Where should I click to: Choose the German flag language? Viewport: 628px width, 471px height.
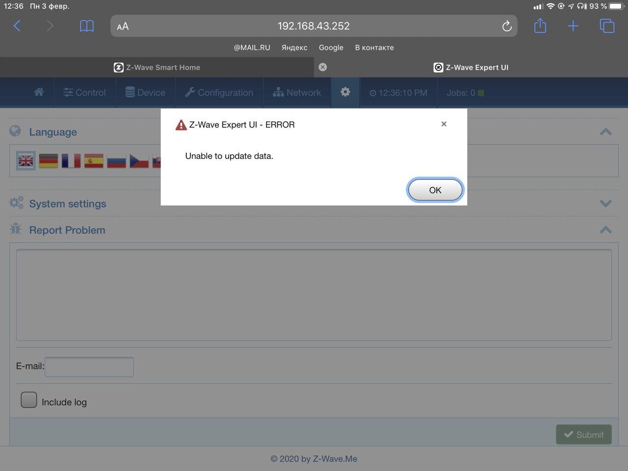[x=49, y=160]
